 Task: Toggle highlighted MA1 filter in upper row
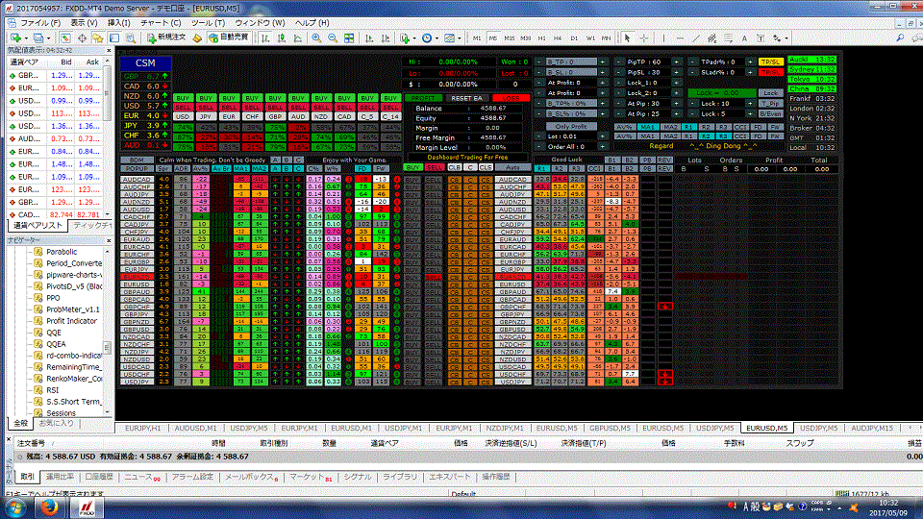point(647,127)
